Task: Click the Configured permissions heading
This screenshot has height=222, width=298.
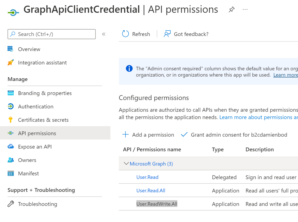Action: tap(154, 98)
